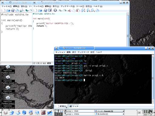Open the K menu launcher in the panel

[5, 113]
